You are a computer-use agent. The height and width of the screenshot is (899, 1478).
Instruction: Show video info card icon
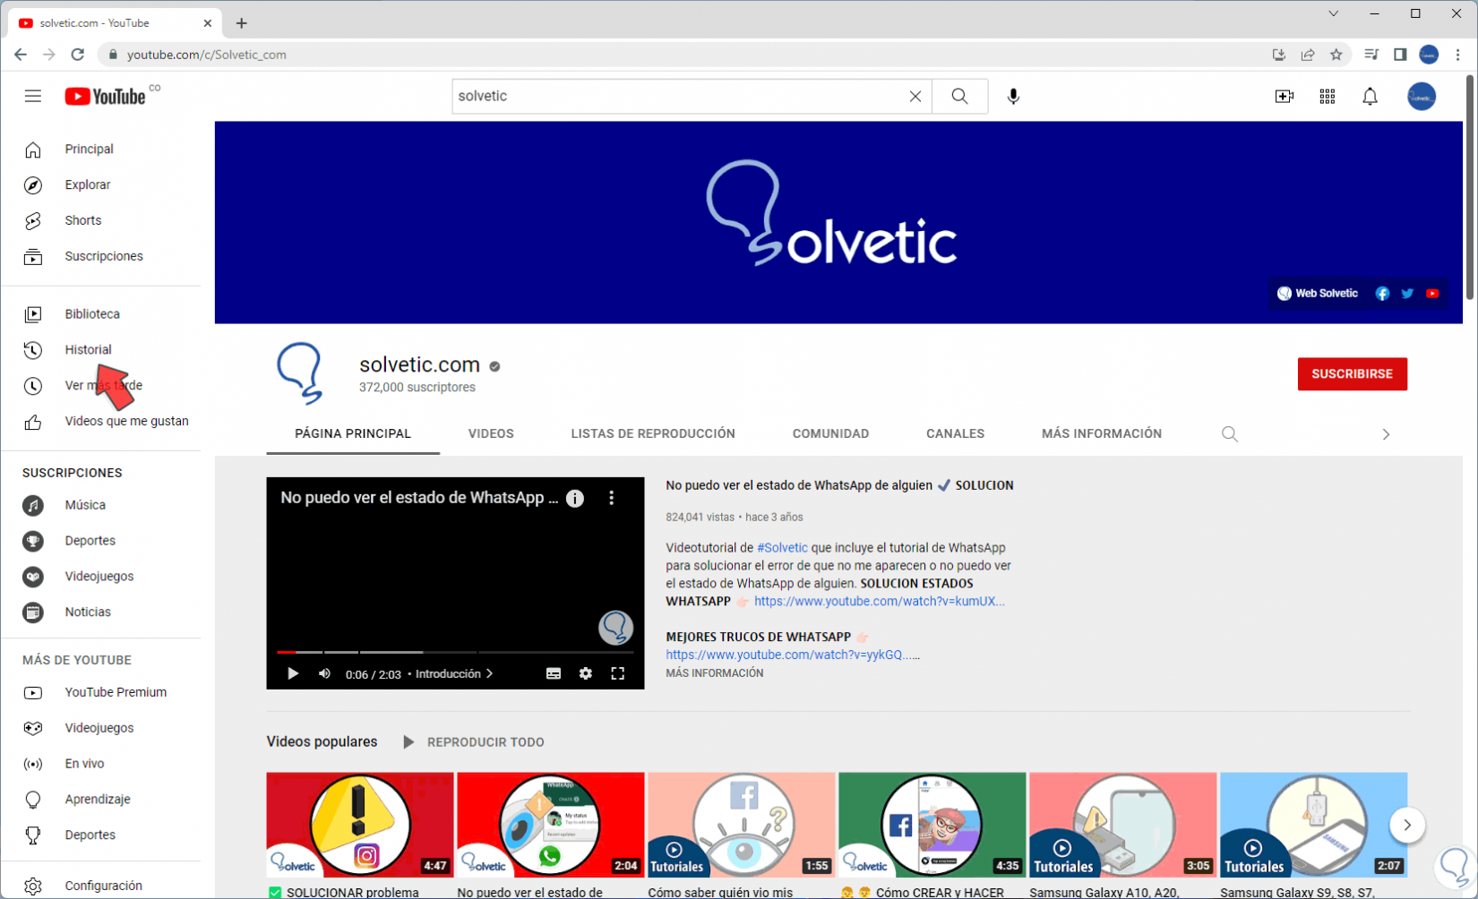575,499
